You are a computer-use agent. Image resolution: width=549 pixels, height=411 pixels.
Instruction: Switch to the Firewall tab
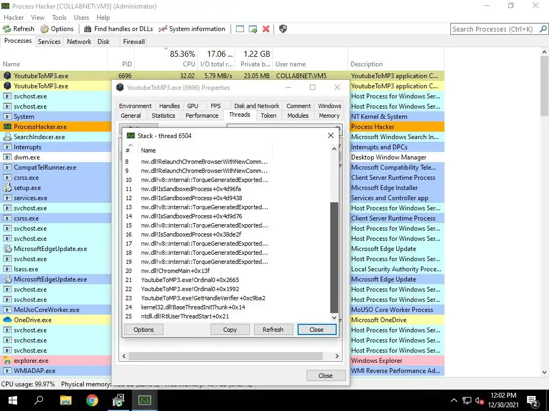133,42
